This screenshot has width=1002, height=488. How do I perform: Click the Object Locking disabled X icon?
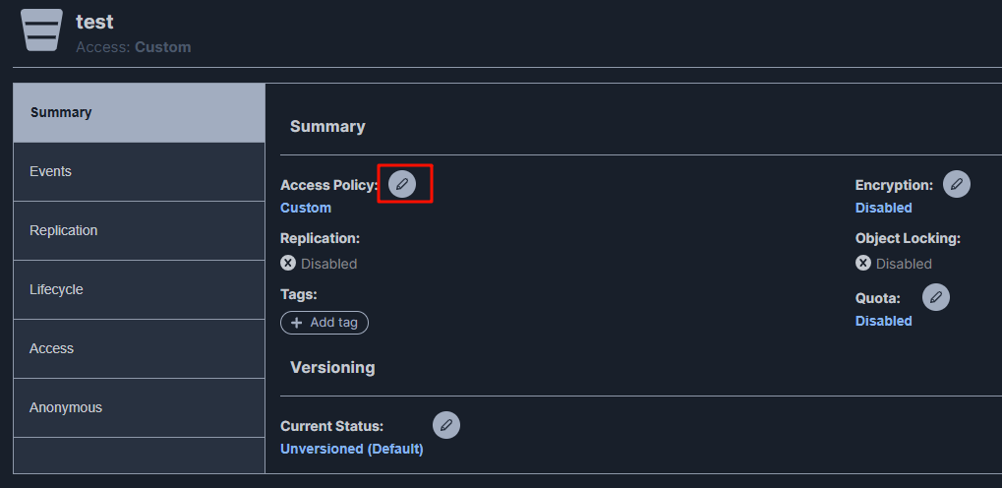point(863,263)
